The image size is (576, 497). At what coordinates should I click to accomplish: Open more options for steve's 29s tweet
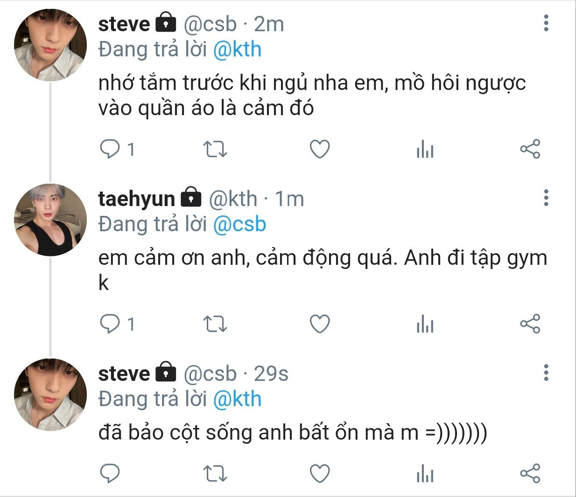pyautogui.click(x=546, y=373)
